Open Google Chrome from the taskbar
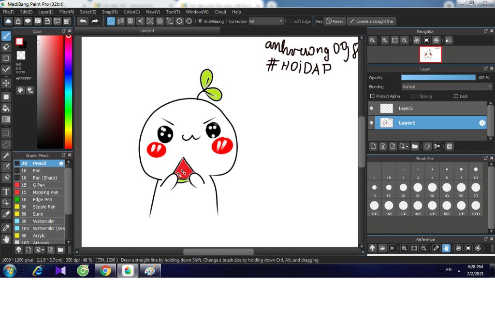 coord(105,270)
